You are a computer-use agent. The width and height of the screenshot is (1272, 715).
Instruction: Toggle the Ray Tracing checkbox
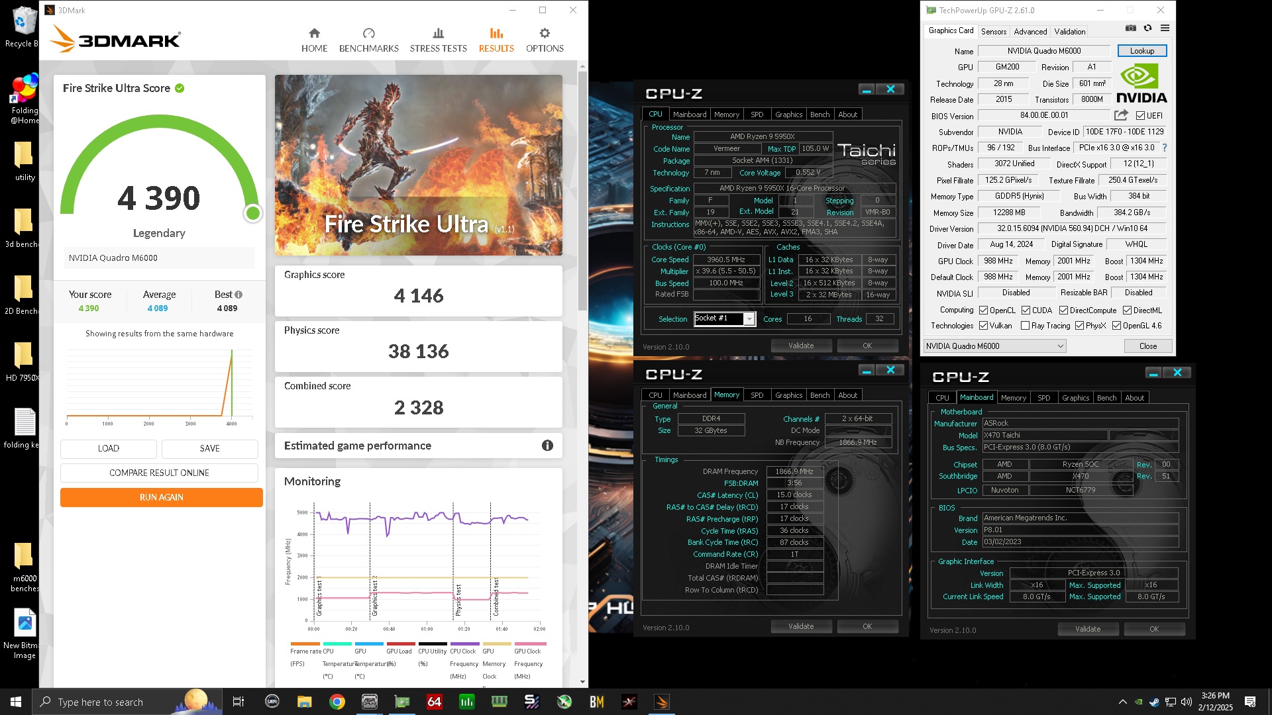coord(1026,326)
